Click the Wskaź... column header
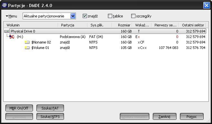Viewport: 212px width, 124px height. coord(142,25)
